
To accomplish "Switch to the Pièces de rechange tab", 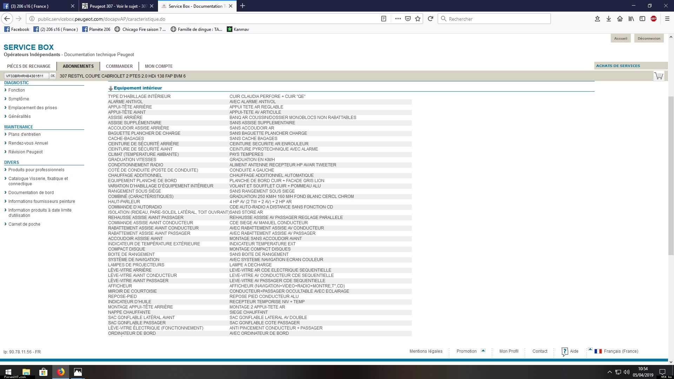I will (x=29, y=66).
